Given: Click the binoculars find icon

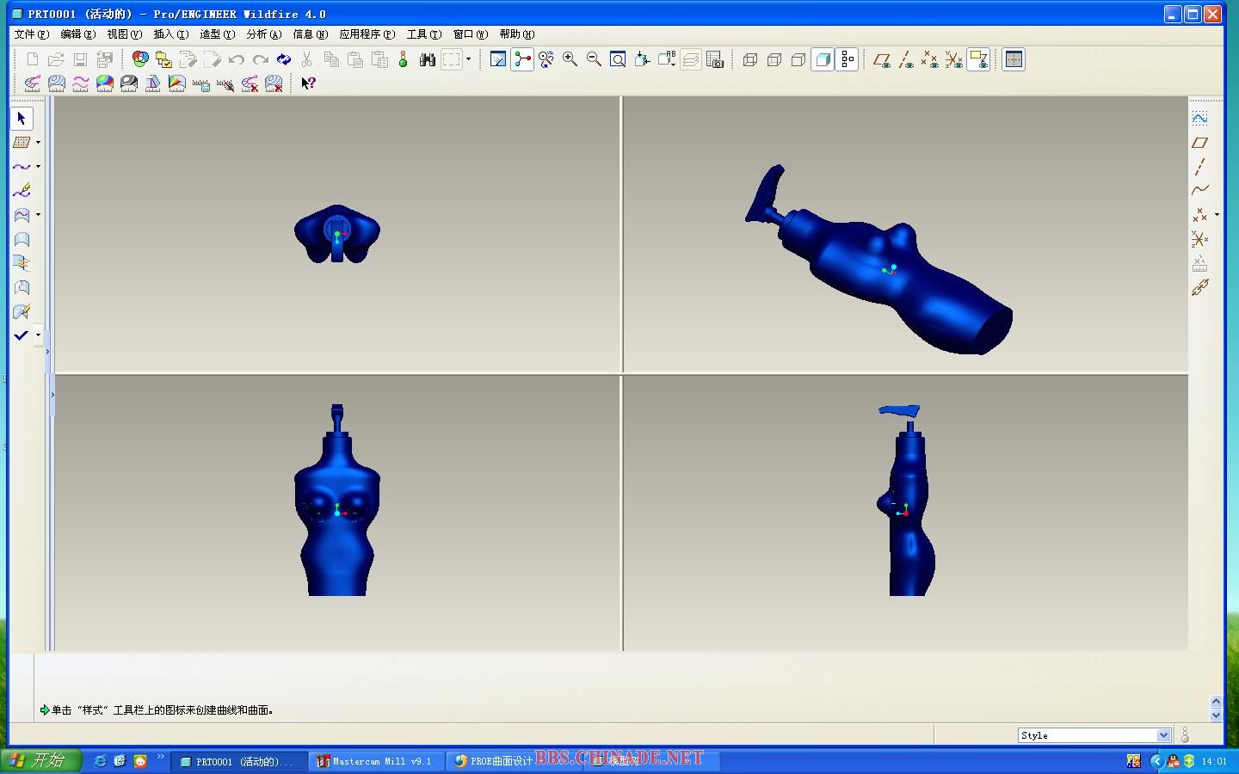Looking at the screenshot, I should tap(427, 59).
